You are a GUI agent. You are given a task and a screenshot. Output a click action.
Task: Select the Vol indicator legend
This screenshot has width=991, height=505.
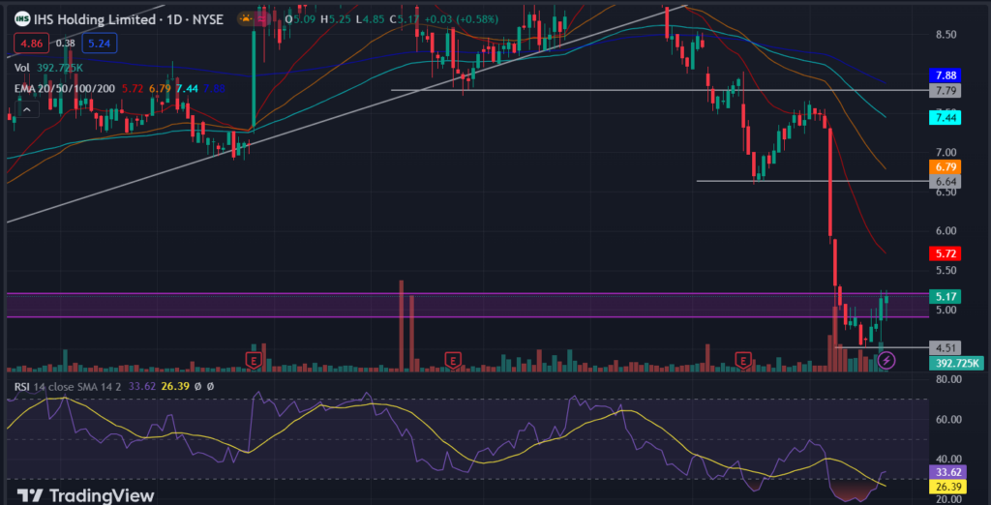coord(22,67)
